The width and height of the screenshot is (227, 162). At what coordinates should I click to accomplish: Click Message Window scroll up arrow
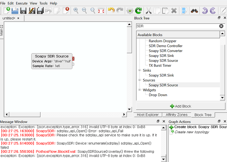(x=163, y=128)
